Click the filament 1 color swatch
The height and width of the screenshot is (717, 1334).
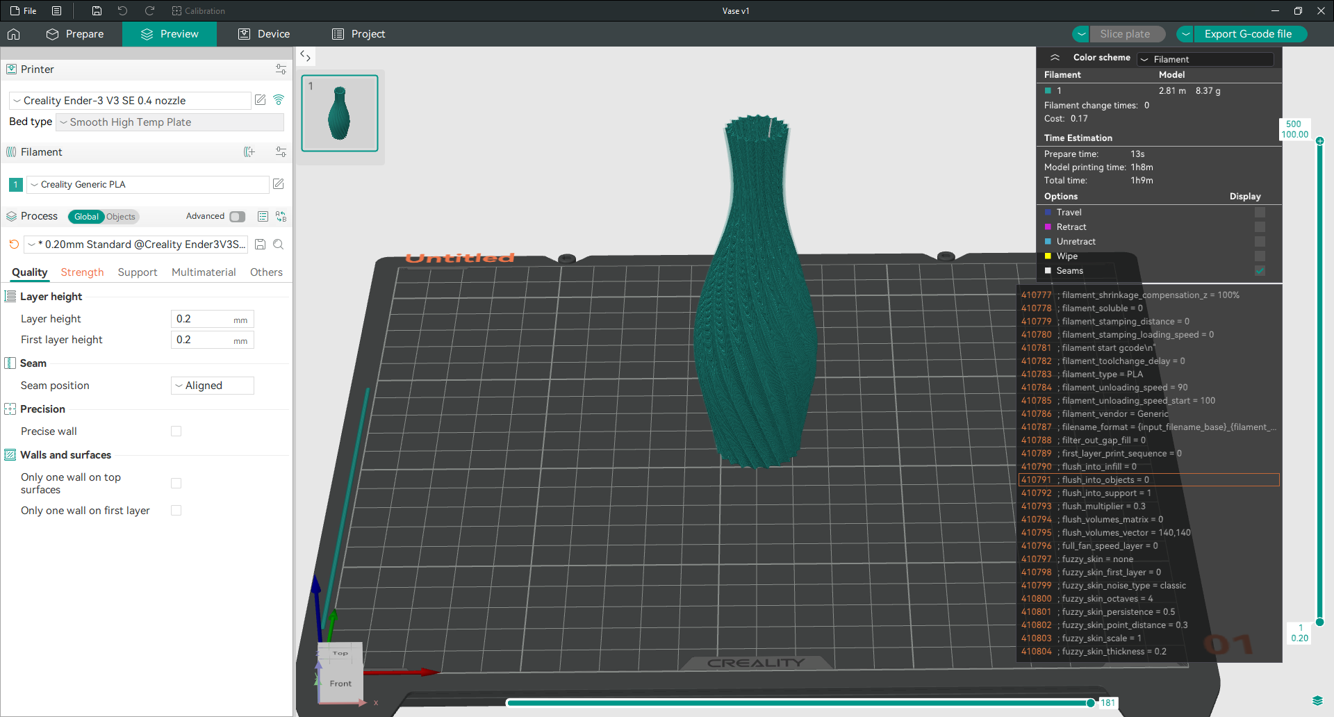(16, 185)
